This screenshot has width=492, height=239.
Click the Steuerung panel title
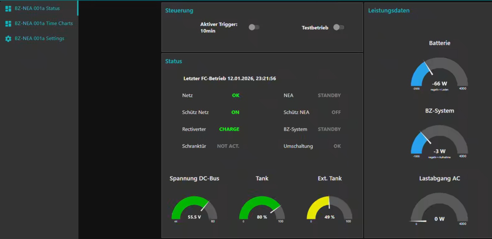click(179, 10)
